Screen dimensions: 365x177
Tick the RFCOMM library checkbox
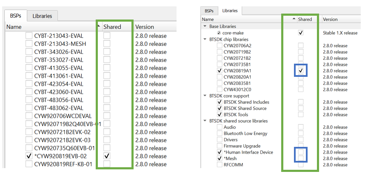tap(219, 165)
